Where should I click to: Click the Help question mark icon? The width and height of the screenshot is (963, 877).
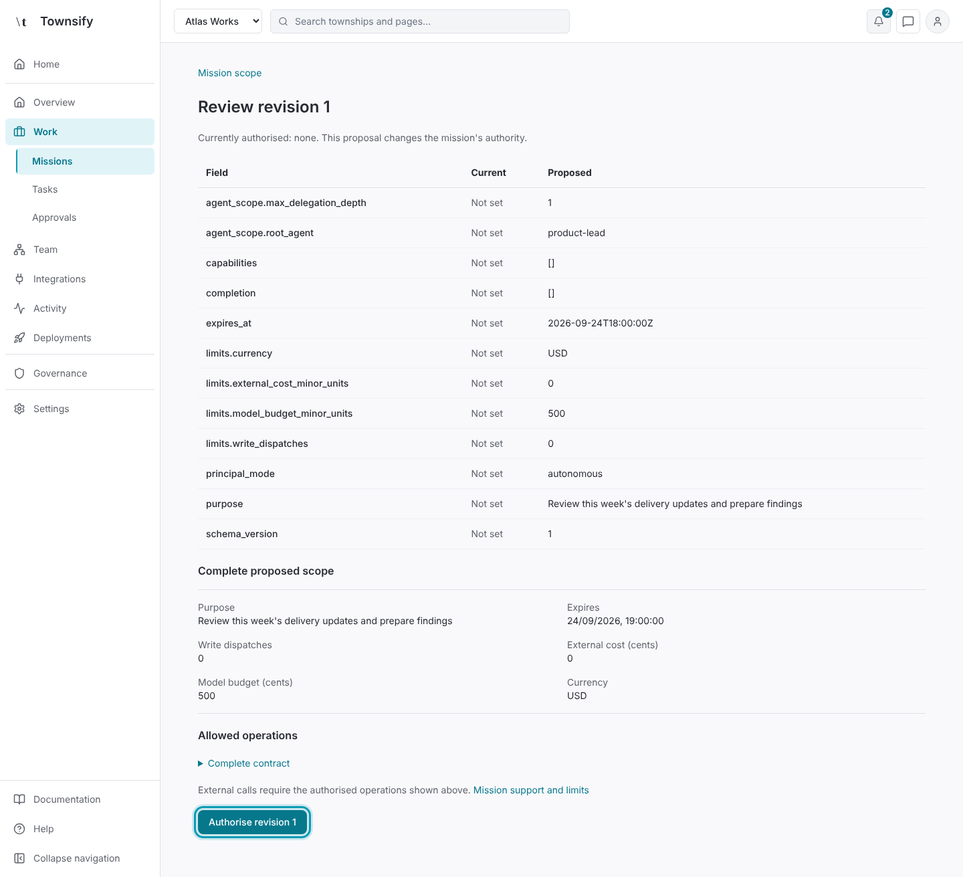coord(19,829)
